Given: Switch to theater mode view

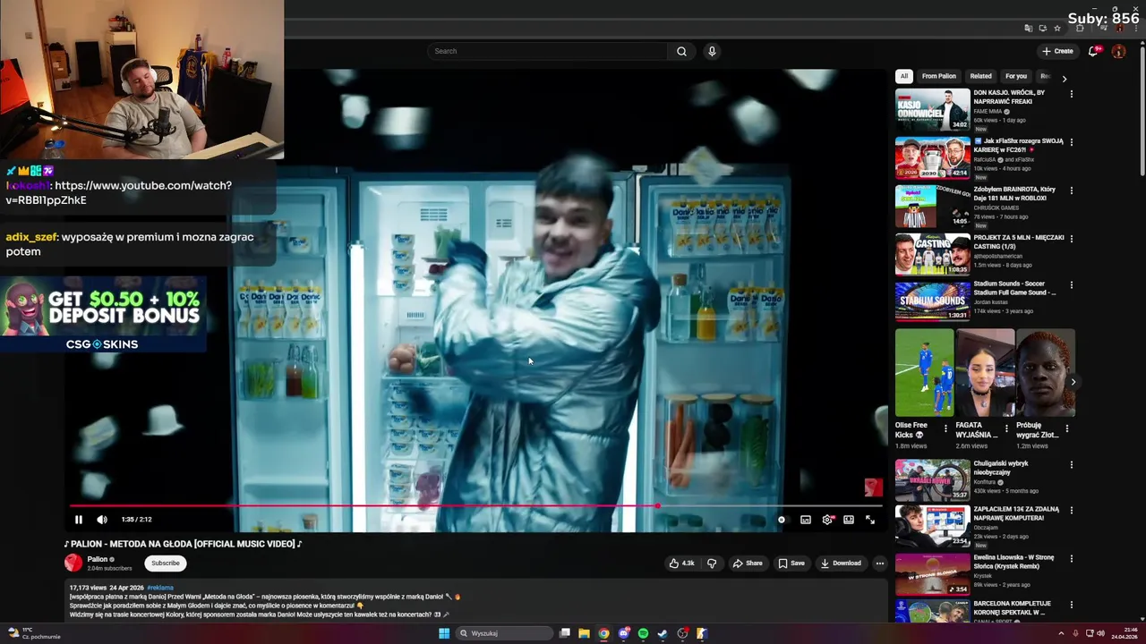Looking at the screenshot, I should (849, 520).
